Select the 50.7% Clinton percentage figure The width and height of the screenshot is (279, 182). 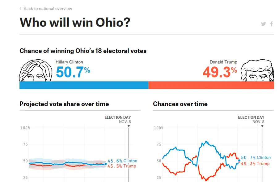tap(73, 72)
